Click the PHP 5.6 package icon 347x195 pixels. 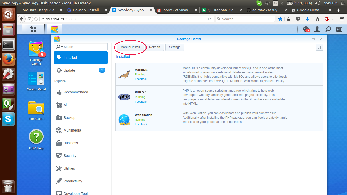[x=124, y=97]
